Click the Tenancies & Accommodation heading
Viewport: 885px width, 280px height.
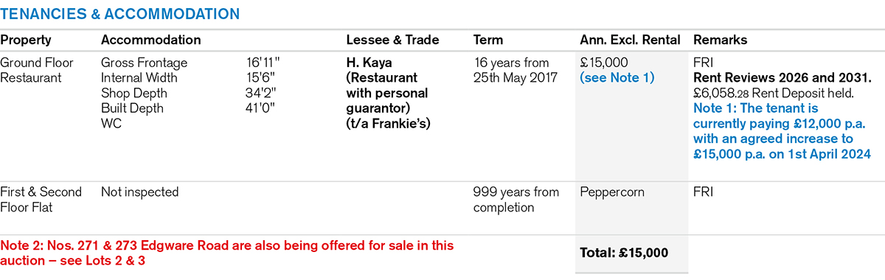pyautogui.click(x=119, y=14)
